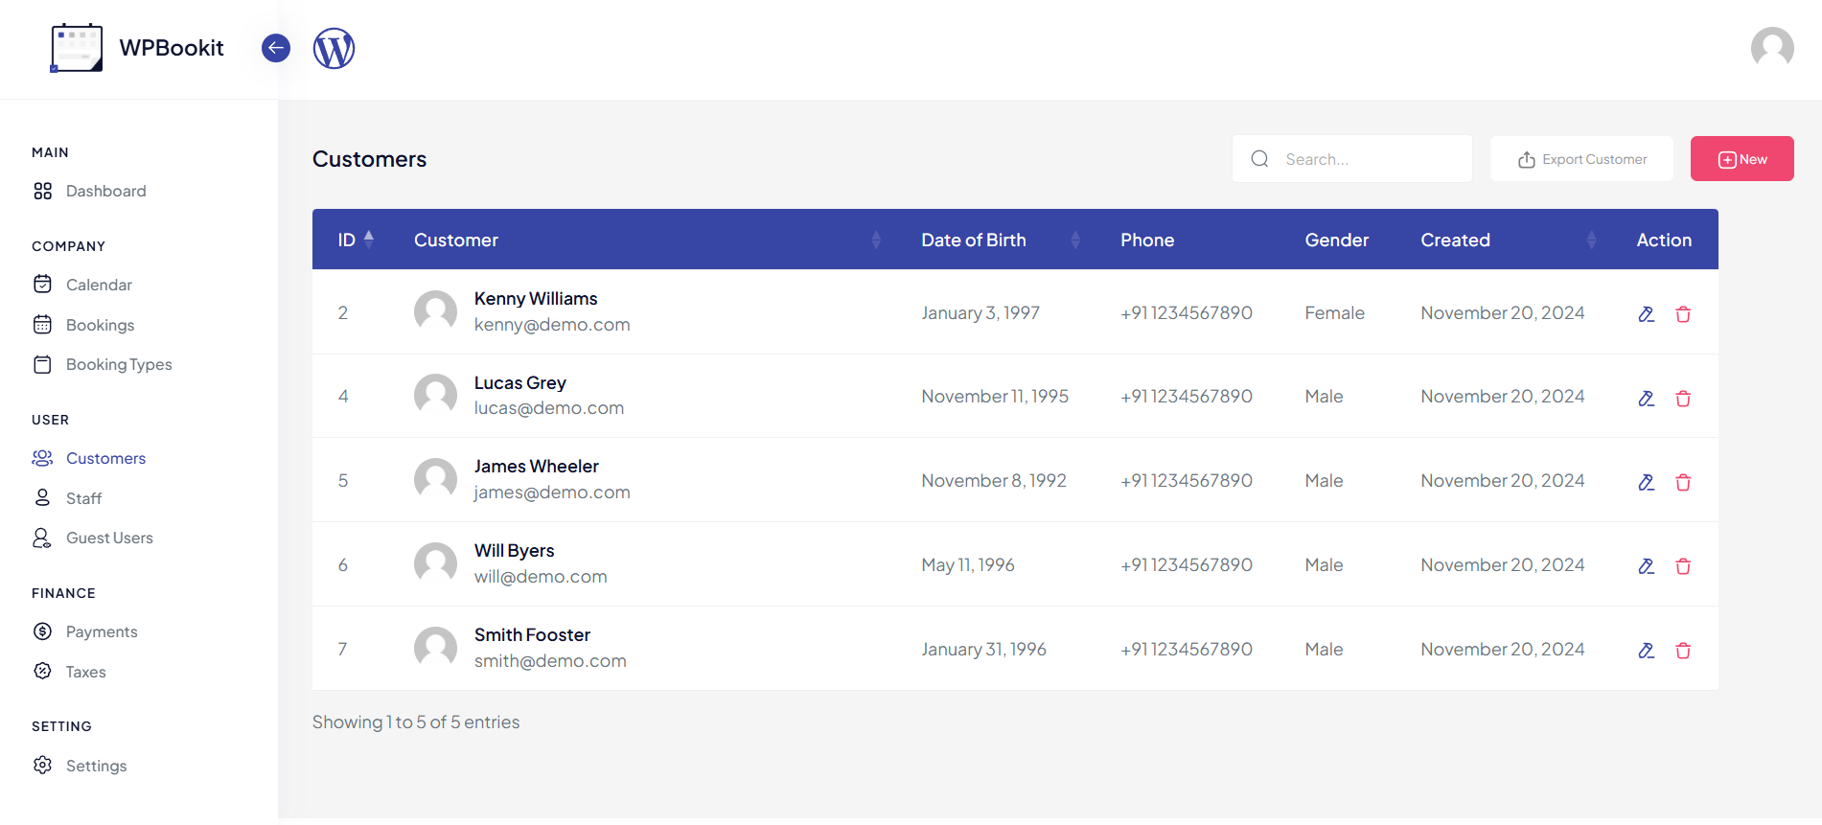Sort by Date of Birth column
1822x825 pixels.
(x=1074, y=240)
